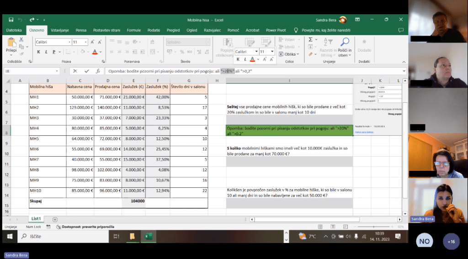
Task: Toggle underline (P) in the ribbon font group
Action: point(54,52)
